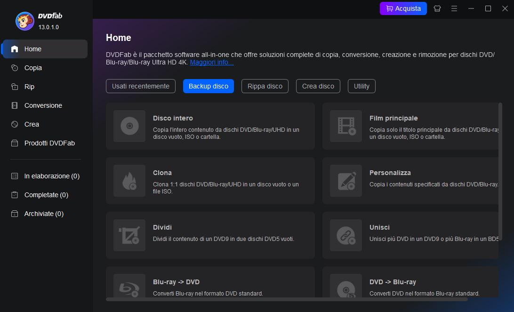Click the Dividi description text

(223, 239)
